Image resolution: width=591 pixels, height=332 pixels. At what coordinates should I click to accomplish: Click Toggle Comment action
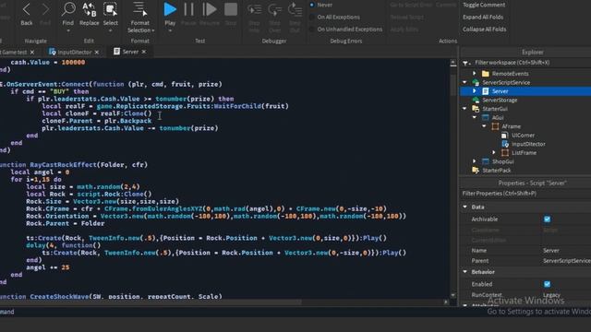(x=484, y=5)
